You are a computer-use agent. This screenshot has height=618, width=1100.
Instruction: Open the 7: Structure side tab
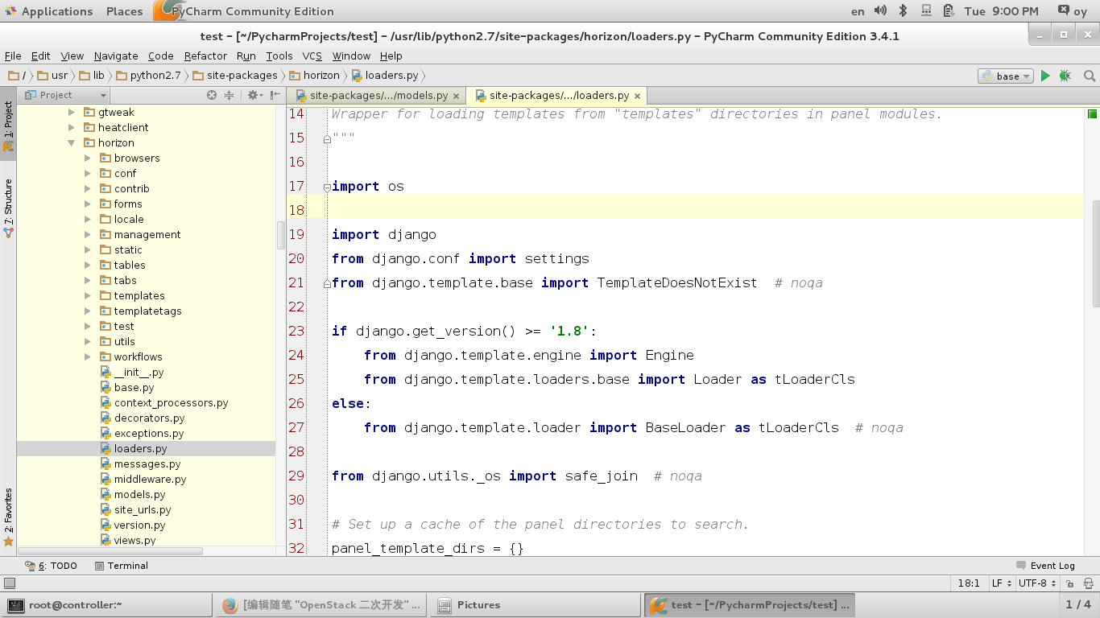tap(9, 208)
